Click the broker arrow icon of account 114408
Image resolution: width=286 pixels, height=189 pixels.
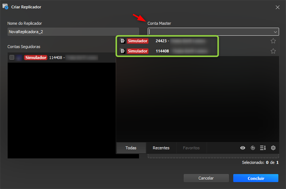(123, 51)
